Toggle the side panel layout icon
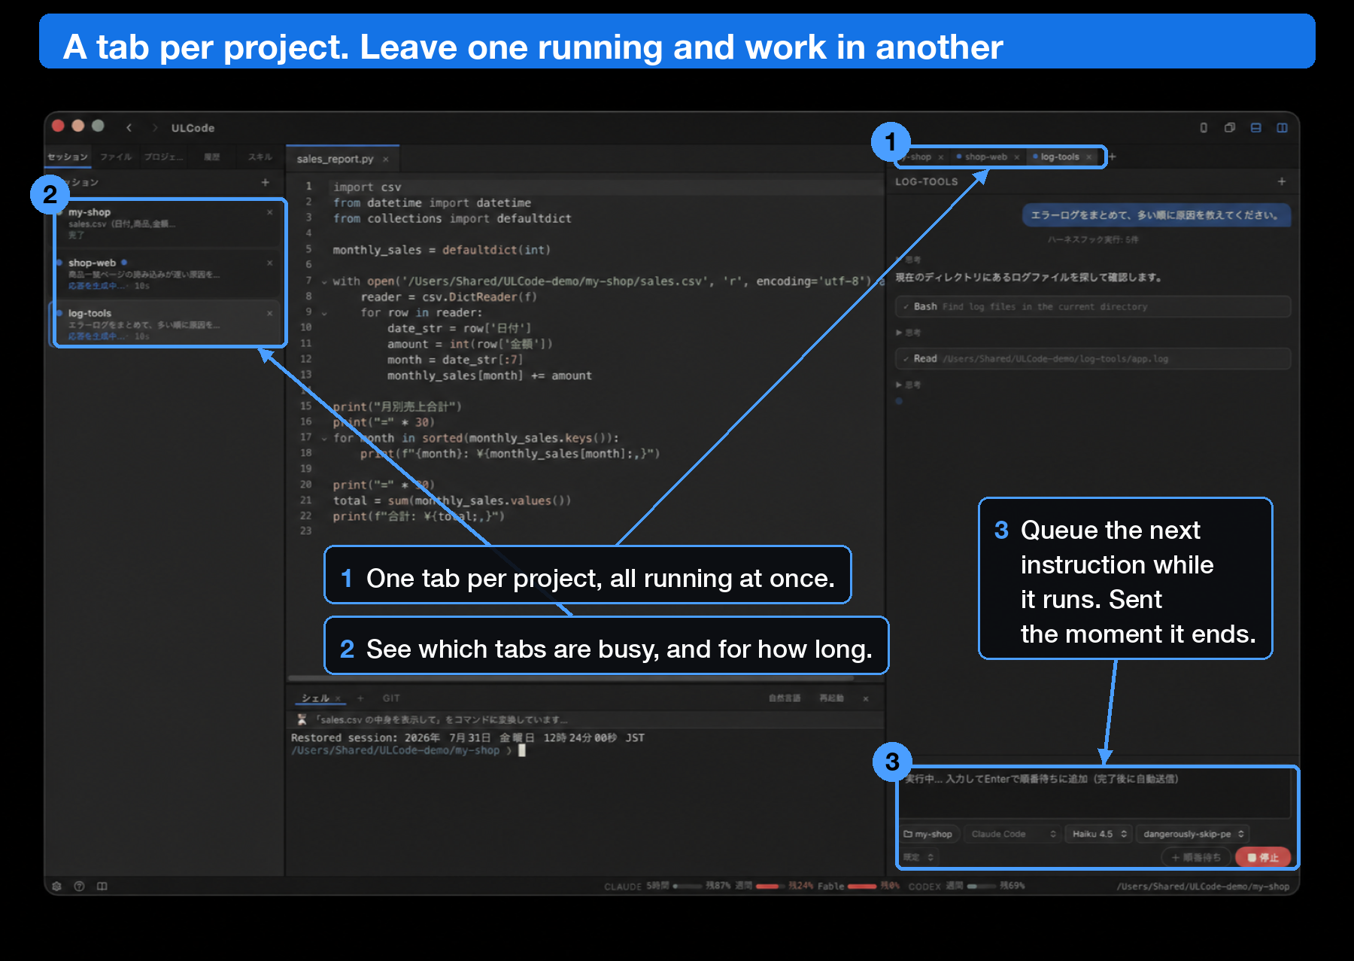The width and height of the screenshot is (1354, 961). coord(1283,128)
